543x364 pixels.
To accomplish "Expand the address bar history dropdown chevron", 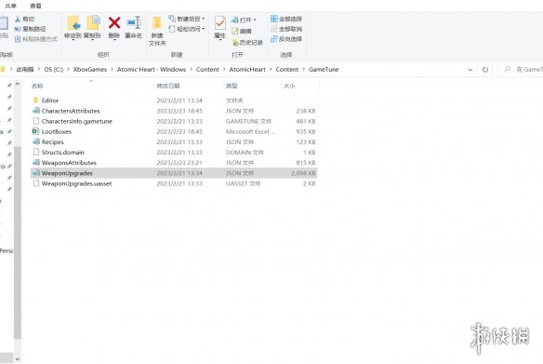I will point(470,69).
